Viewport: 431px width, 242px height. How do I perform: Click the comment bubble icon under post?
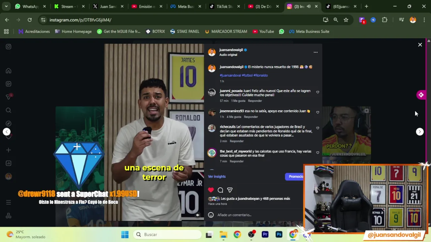point(220,190)
